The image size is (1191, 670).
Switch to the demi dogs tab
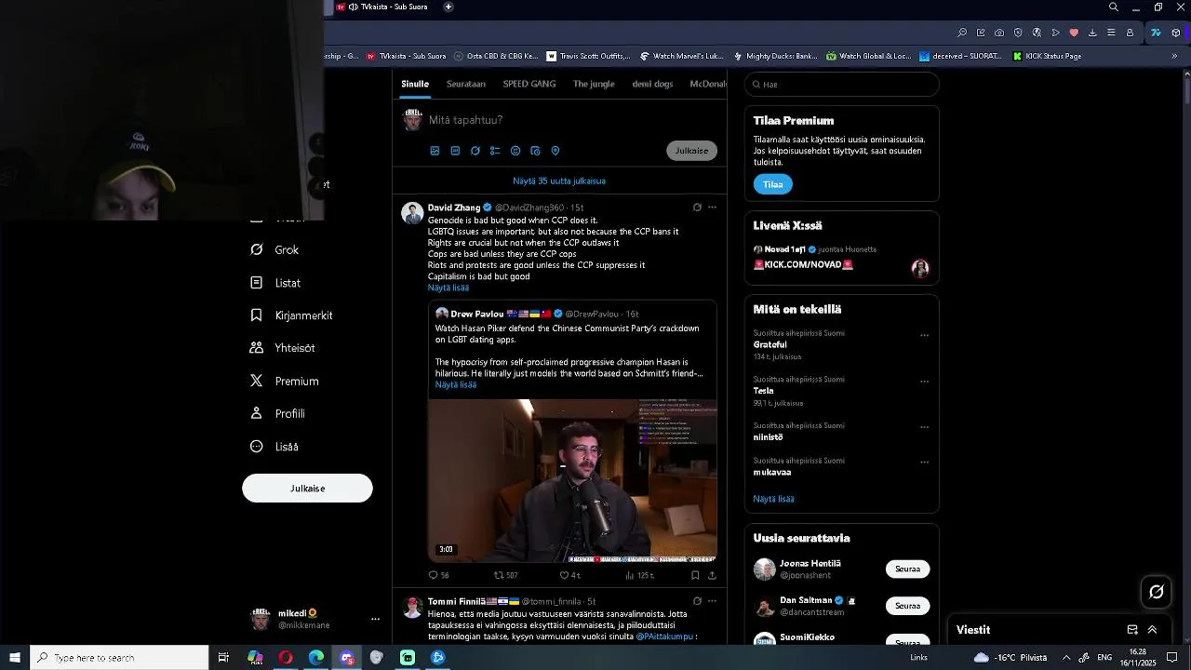pos(652,84)
